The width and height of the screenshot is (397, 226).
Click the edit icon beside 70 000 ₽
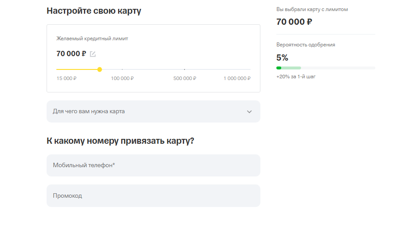pos(93,54)
